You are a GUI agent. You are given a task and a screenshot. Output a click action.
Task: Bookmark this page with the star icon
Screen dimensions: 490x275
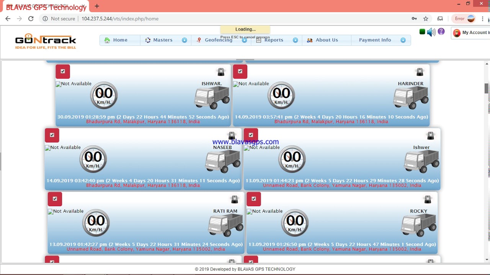(426, 19)
